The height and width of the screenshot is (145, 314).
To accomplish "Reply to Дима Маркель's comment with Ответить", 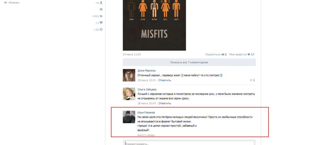I will [165, 80].
